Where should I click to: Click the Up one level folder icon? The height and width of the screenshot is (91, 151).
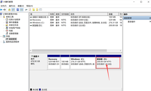click(x=9, y=10)
